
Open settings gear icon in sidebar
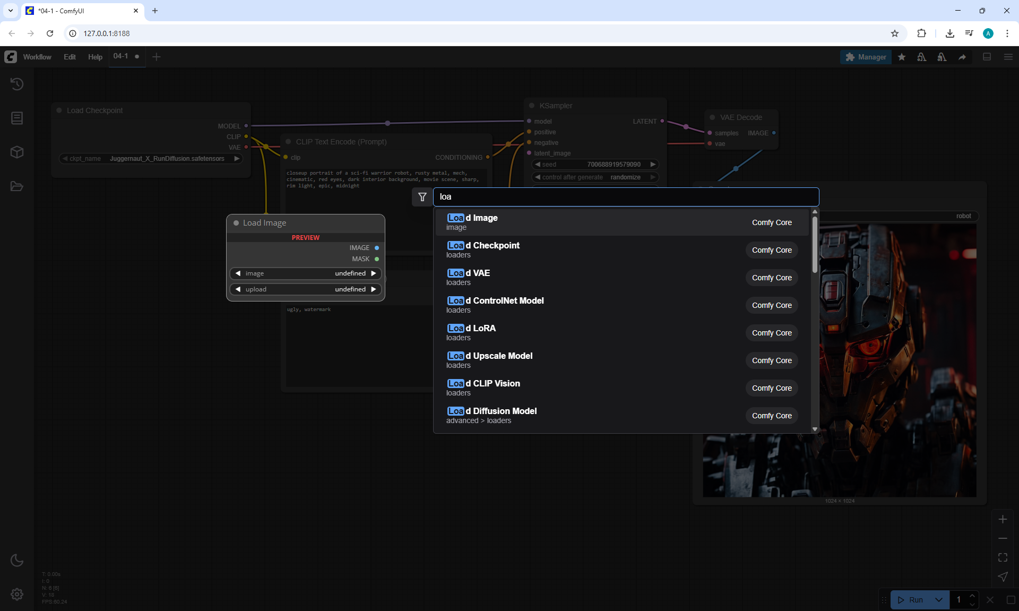coord(17,594)
